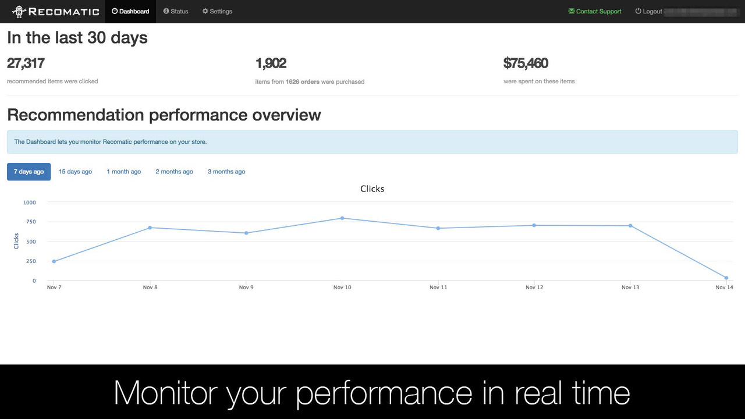Click the info icon next to Status
This screenshot has height=419, width=745.
pyautogui.click(x=165, y=11)
